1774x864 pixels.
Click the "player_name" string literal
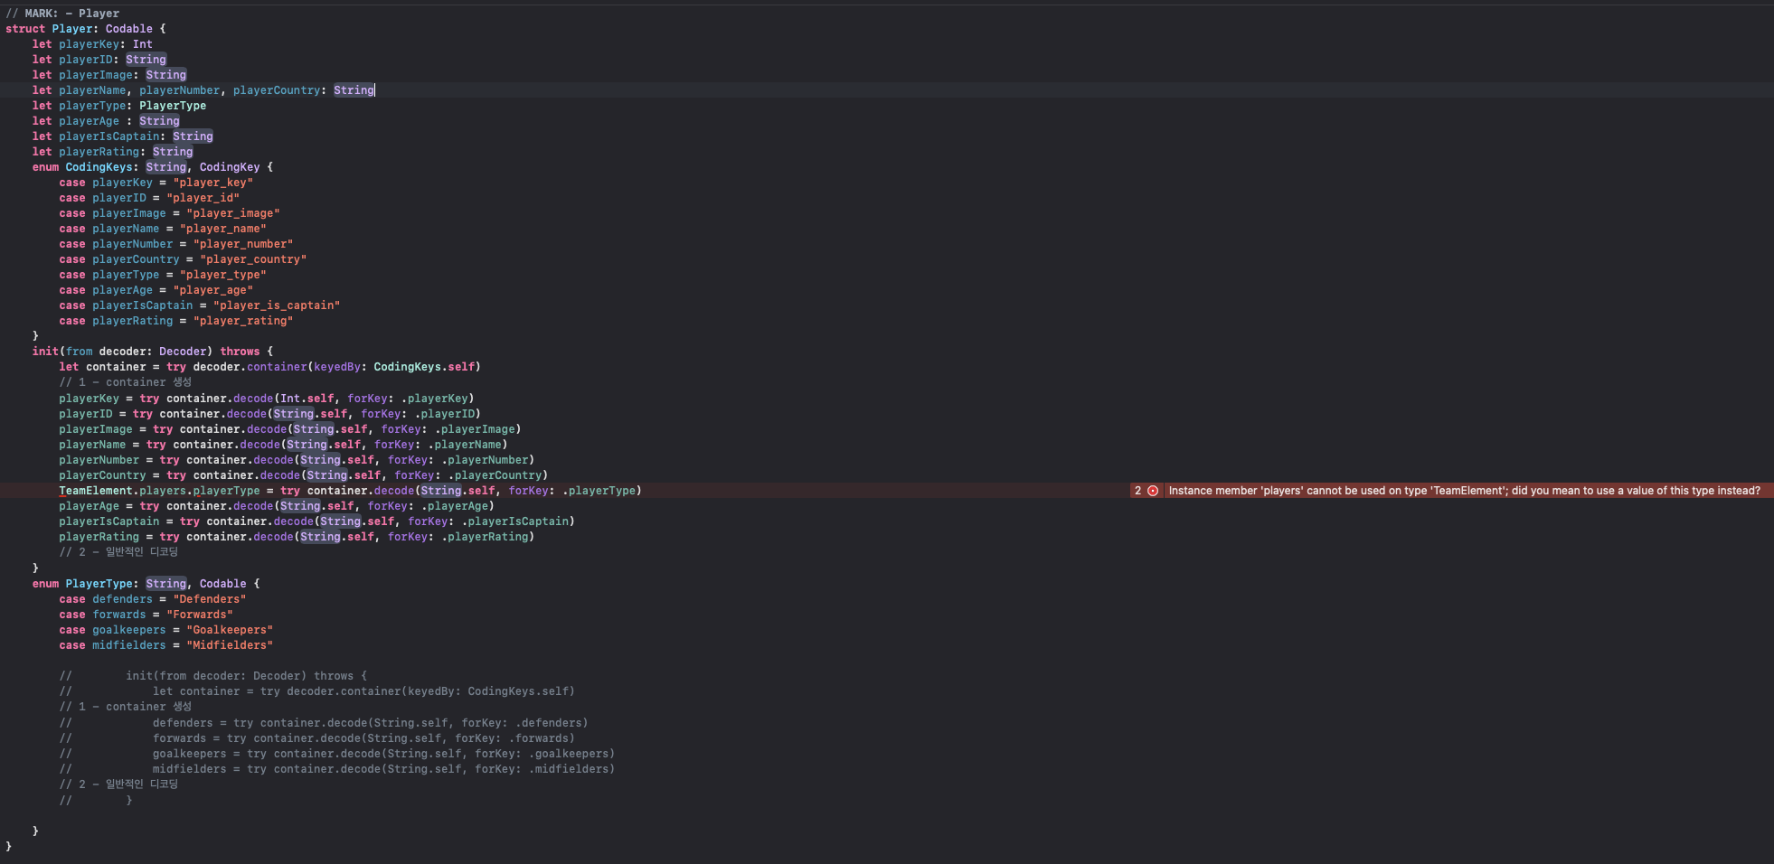click(x=223, y=229)
